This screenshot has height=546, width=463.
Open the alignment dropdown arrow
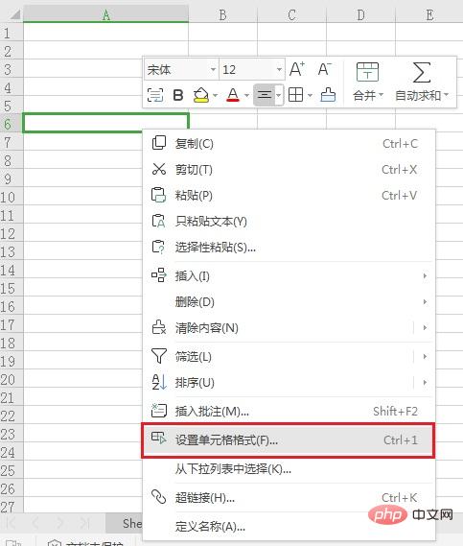(279, 95)
